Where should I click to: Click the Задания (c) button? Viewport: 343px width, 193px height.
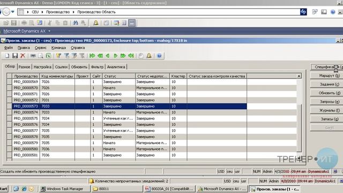[x=326, y=84]
